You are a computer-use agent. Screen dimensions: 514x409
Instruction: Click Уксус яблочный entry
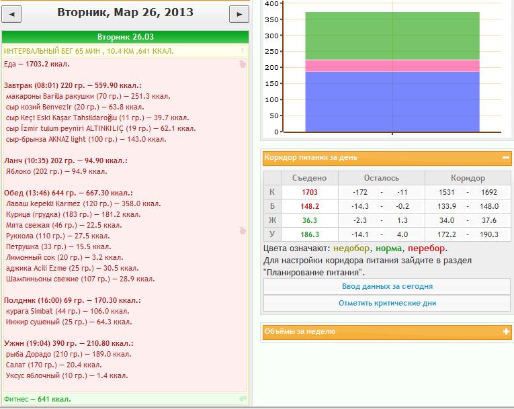[67, 375]
